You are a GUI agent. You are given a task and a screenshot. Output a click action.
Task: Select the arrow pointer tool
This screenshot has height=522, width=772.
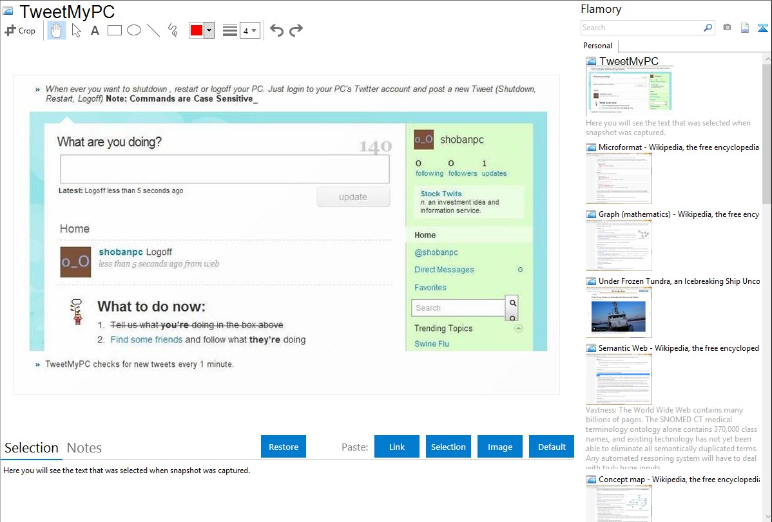click(x=76, y=30)
